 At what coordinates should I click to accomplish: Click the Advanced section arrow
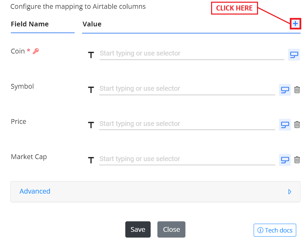[x=289, y=192]
